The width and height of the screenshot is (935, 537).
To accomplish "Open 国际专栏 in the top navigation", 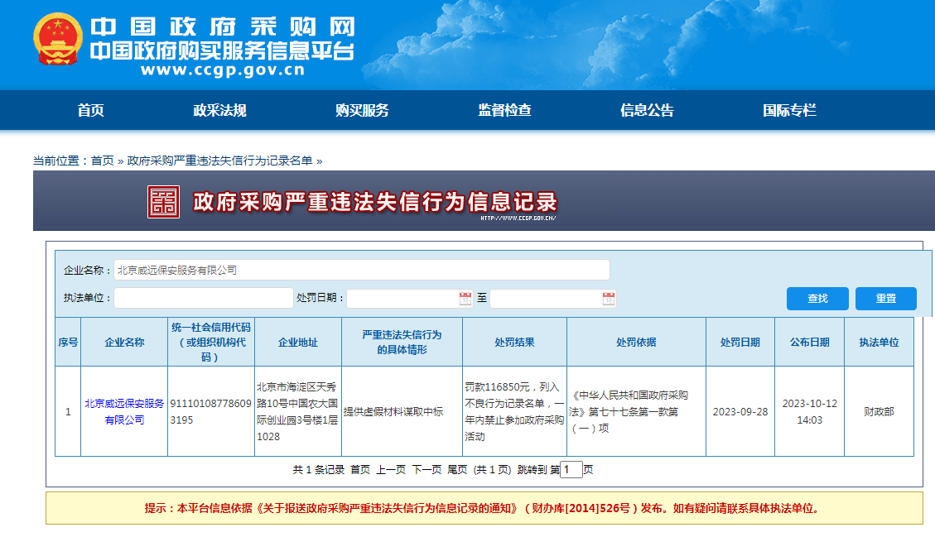I will [789, 111].
